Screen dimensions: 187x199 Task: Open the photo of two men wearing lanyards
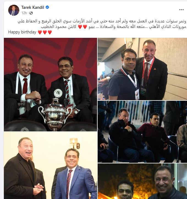tap(142, 69)
